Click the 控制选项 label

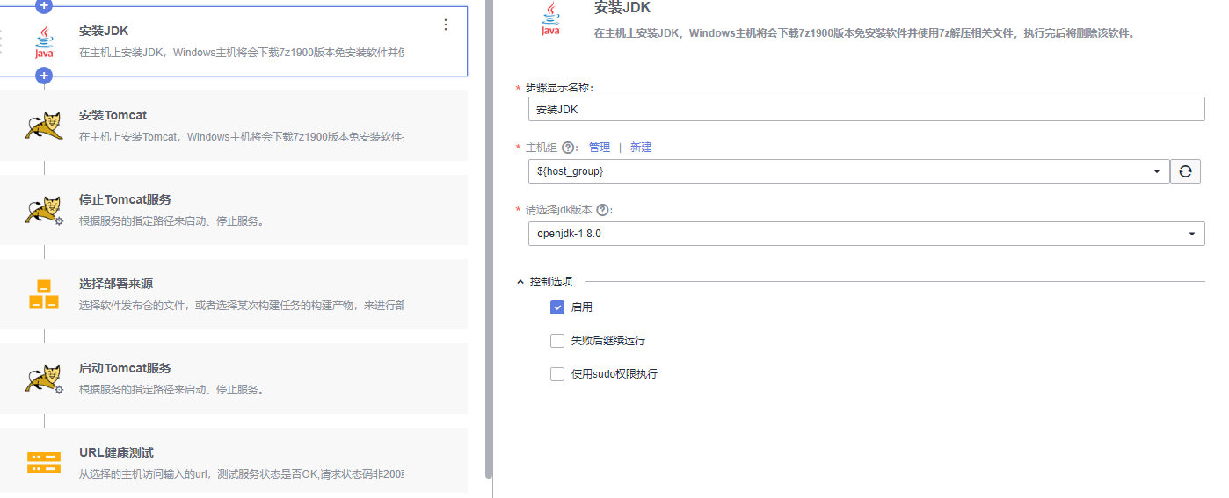[x=551, y=282]
